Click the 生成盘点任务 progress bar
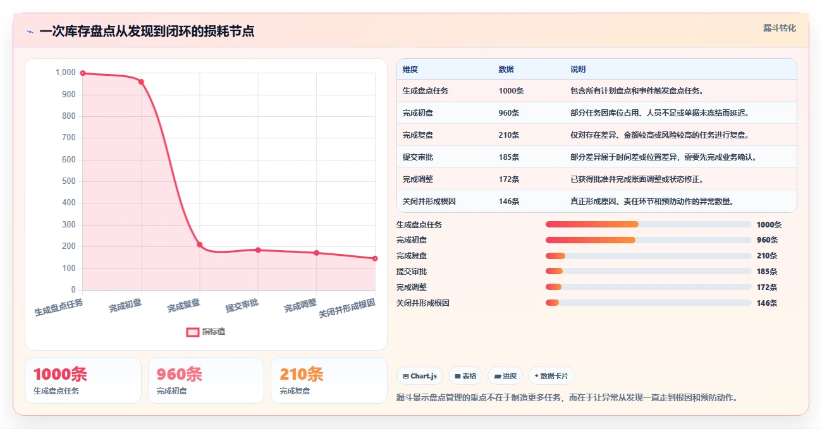This screenshot has height=429, width=822. coord(649,224)
